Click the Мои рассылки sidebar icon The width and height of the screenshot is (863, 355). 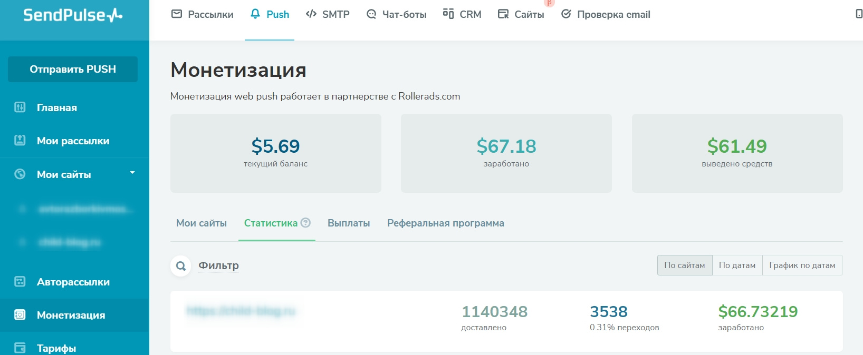(20, 141)
